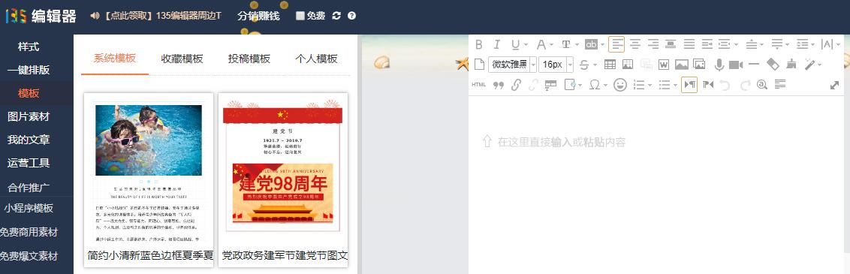Open multi-image upload icon

coord(699,65)
